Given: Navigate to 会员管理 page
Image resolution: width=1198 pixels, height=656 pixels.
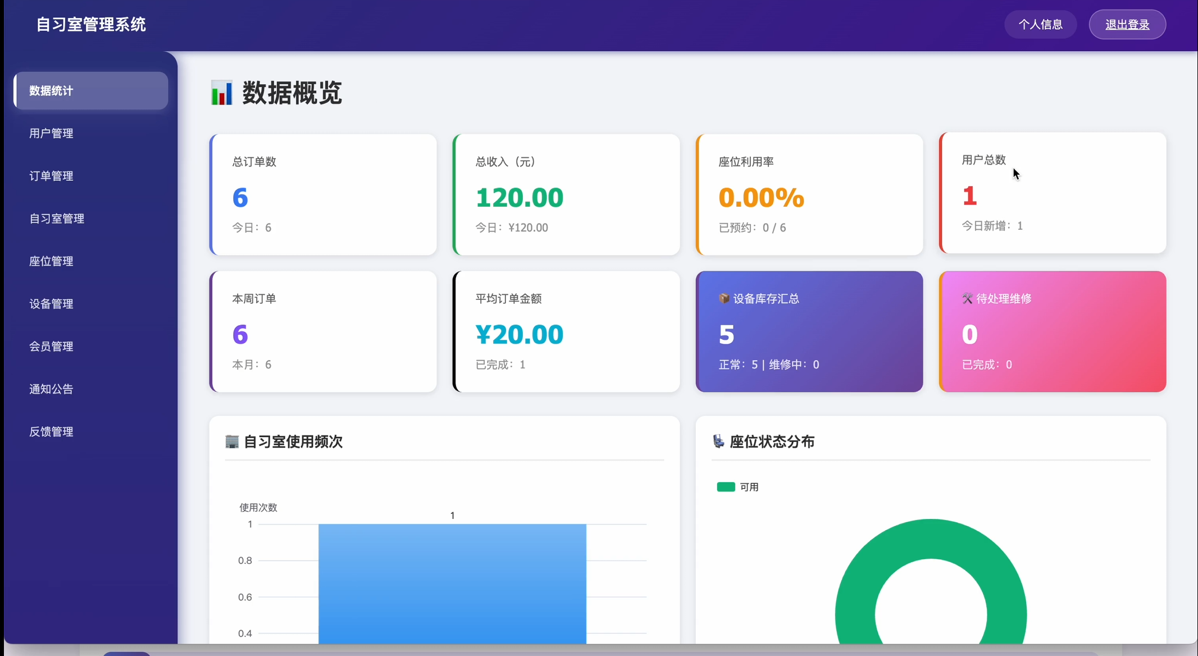Looking at the screenshot, I should click(51, 347).
